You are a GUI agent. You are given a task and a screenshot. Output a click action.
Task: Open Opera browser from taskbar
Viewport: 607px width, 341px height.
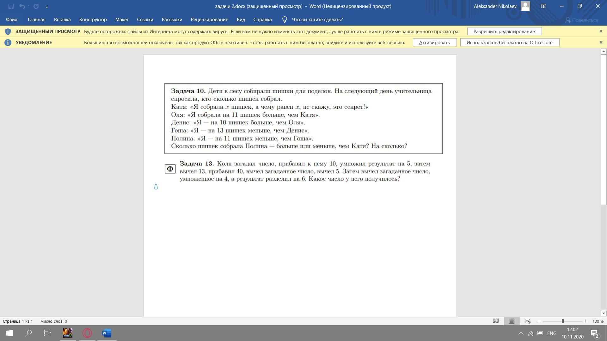(x=87, y=333)
